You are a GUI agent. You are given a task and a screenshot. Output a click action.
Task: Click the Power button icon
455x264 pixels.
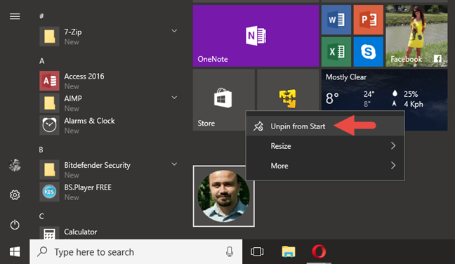pyautogui.click(x=15, y=225)
